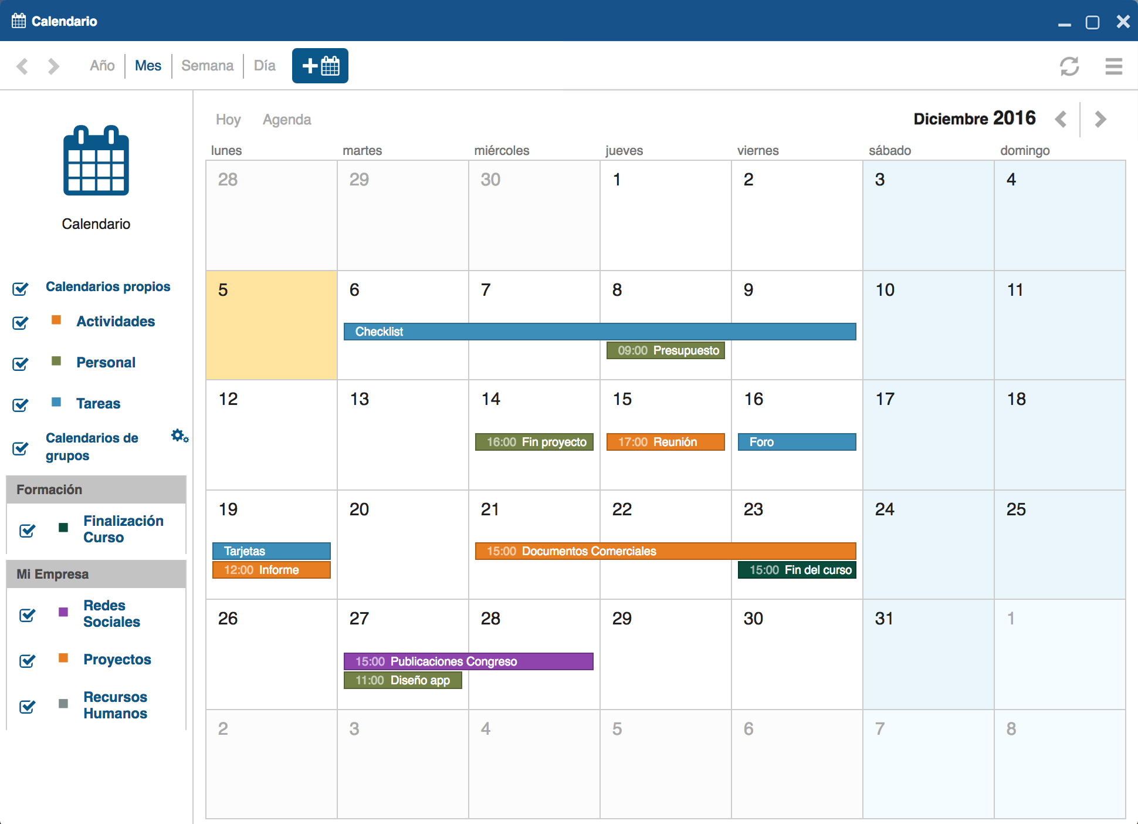The height and width of the screenshot is (824, 1138).
Task: Click the Diciembre 2016 month title
Action: click(974, 119)
